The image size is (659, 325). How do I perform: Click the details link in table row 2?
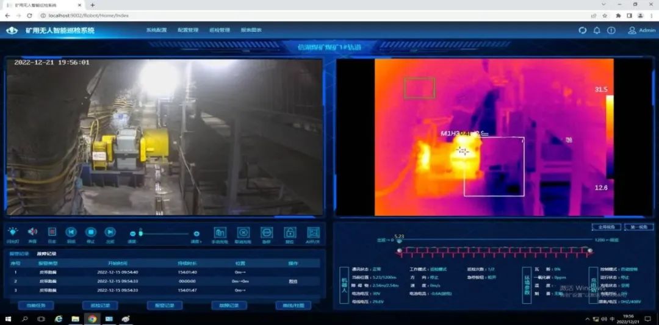[293, 281]
